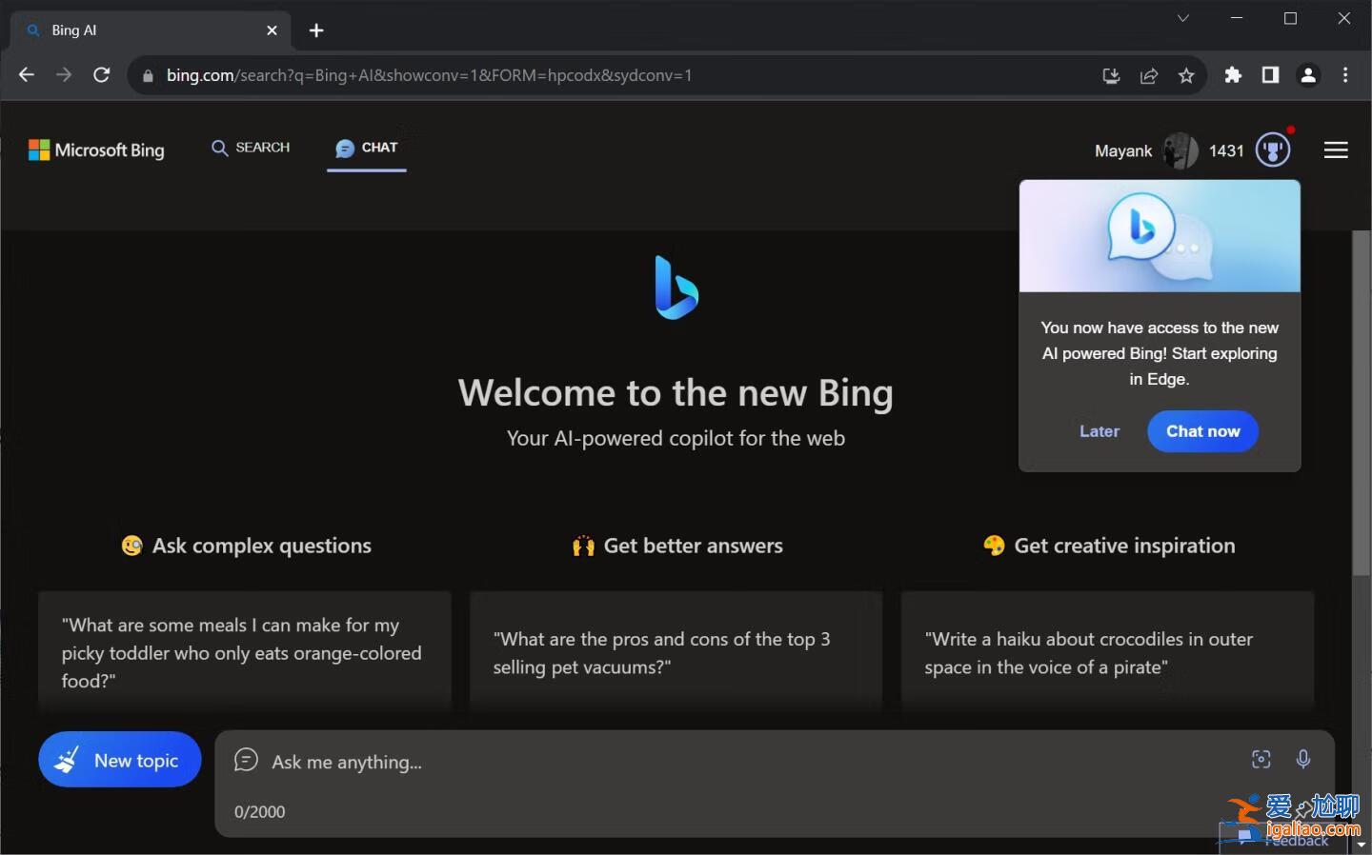This screenshot has width=1372, height=855.
Task: Click the Chat now button
Action: (x=1202, y=431)
